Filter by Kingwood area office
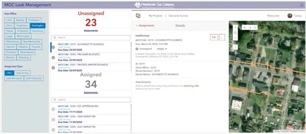Image resolution: width=306 pixels, height=134 pixels. click(23, 31)
